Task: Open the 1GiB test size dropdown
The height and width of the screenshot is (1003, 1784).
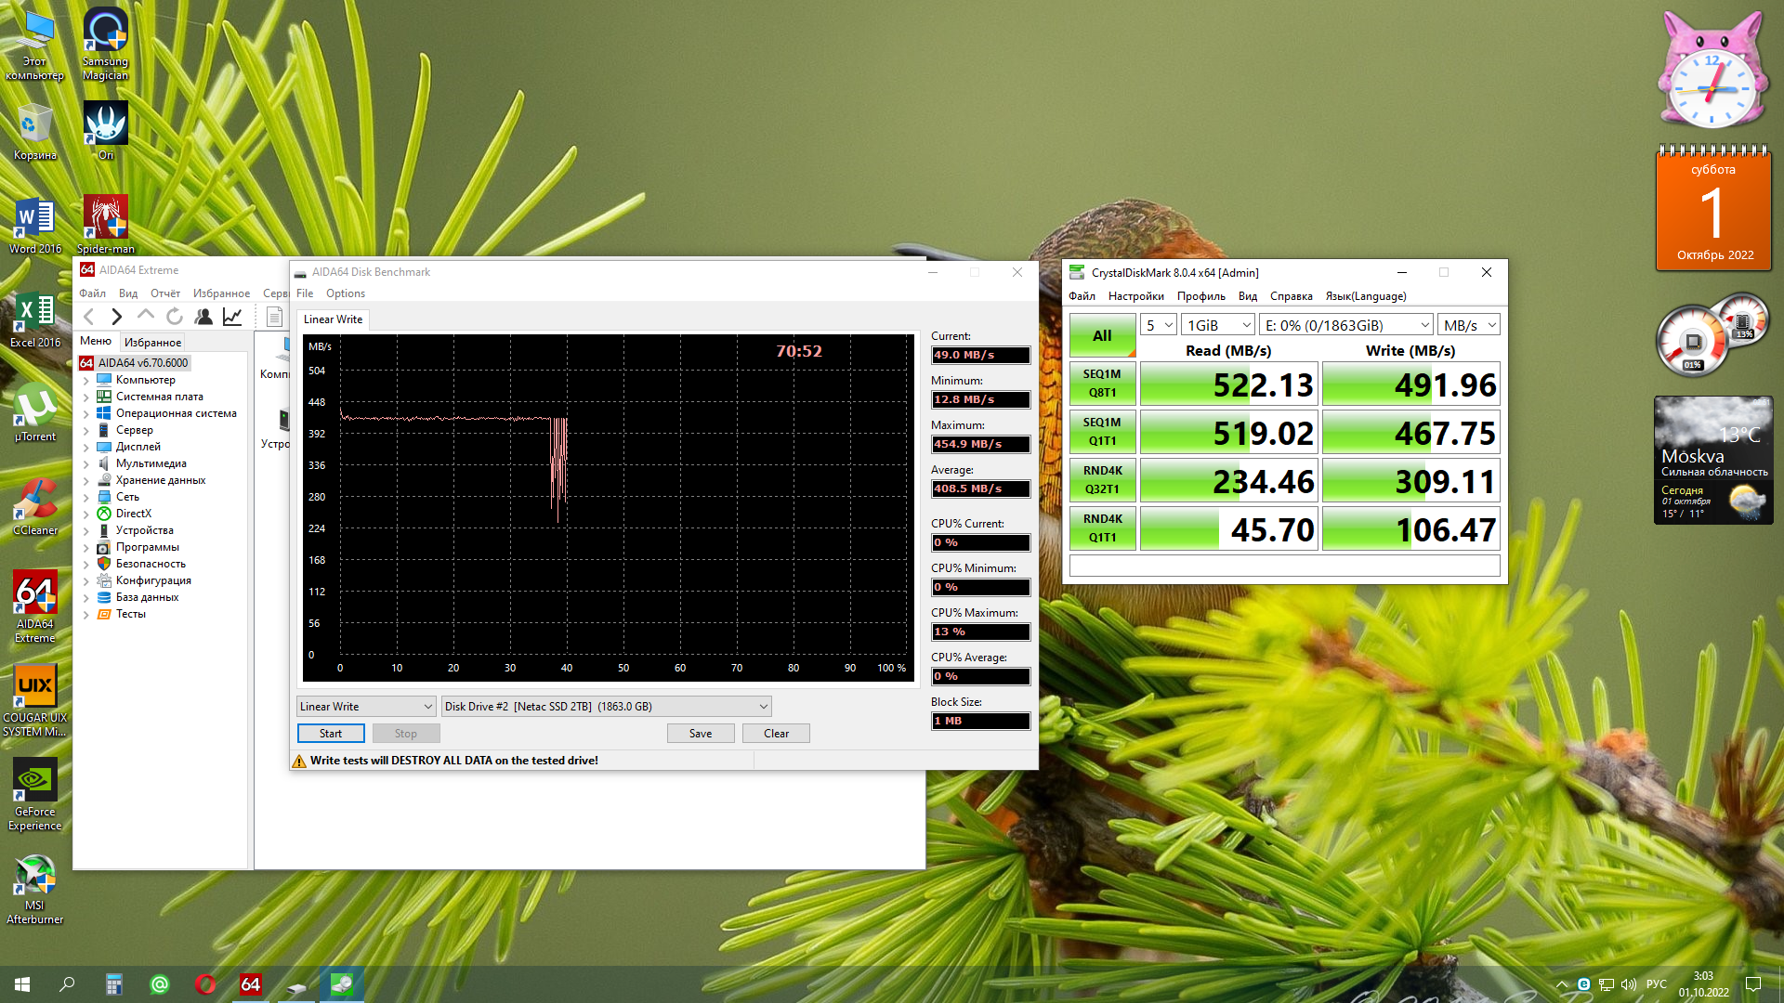Action: tap(1218, 326)
